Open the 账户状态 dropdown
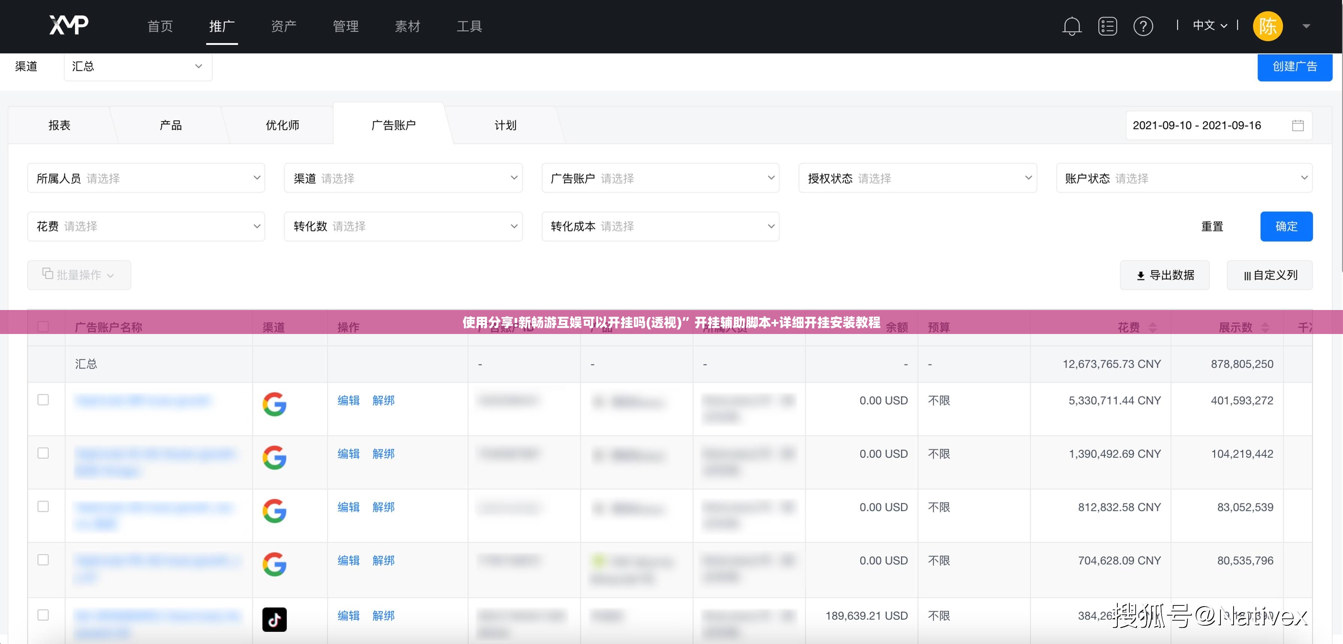Viewport: 1343px width, 644px height. point(1184,178)
